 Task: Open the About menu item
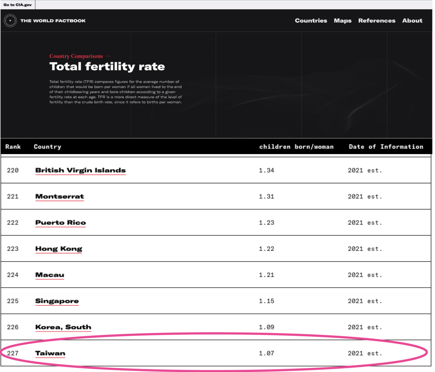coord(412,20)
